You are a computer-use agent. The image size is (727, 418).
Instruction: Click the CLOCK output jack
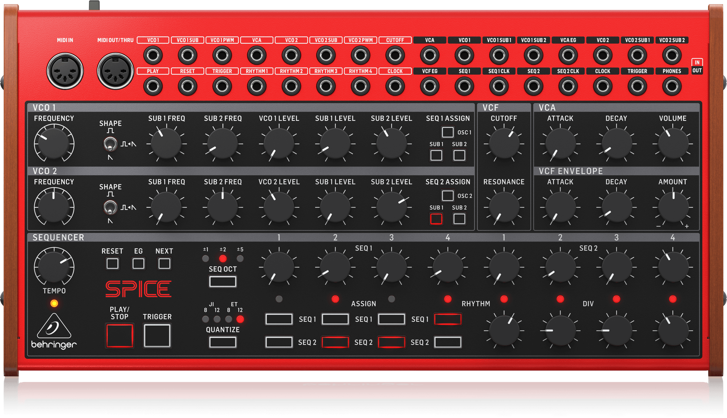pos(602,87)
